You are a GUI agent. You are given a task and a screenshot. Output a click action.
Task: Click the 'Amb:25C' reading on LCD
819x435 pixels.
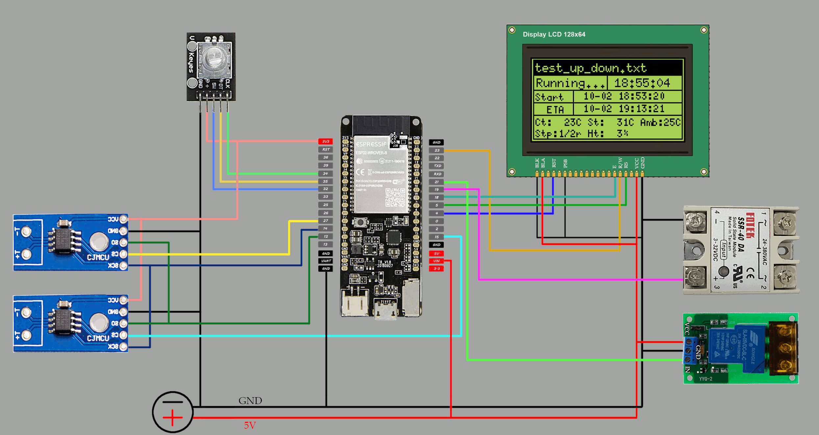[660, 122]
